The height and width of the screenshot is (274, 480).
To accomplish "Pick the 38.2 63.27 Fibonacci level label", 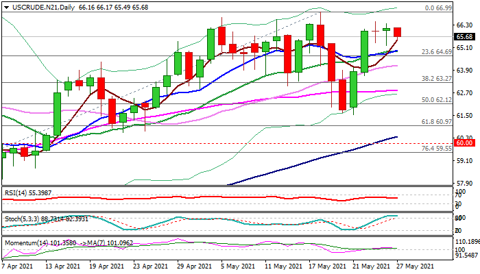I will (x=435, y=79).
